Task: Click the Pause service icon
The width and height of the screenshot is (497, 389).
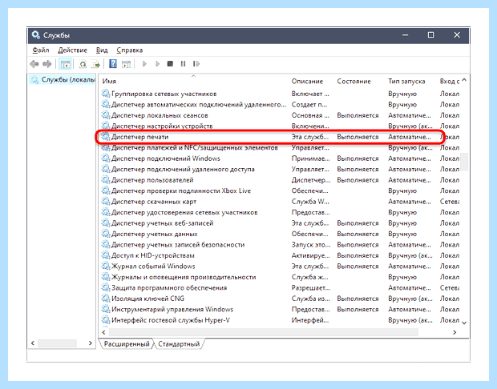Action: (x=183, y=64)
